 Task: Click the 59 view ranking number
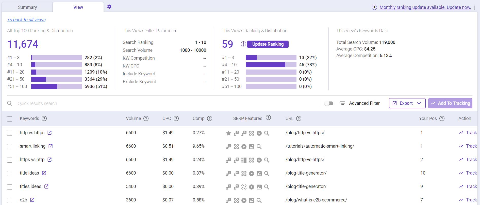pyautogui.click(x=227, y=44)
